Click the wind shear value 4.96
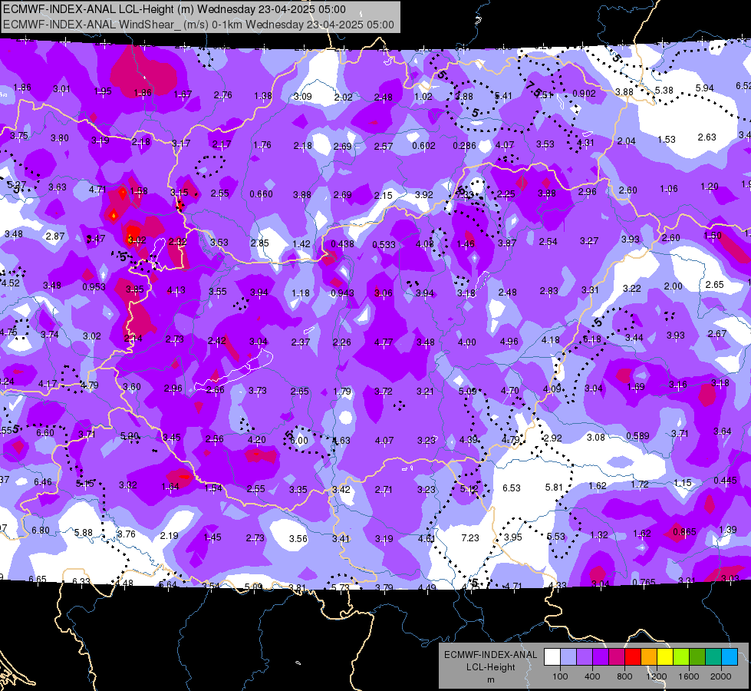The height and width of the screenshot is (691, 751). pyautogui.click(x=509, y=342)
